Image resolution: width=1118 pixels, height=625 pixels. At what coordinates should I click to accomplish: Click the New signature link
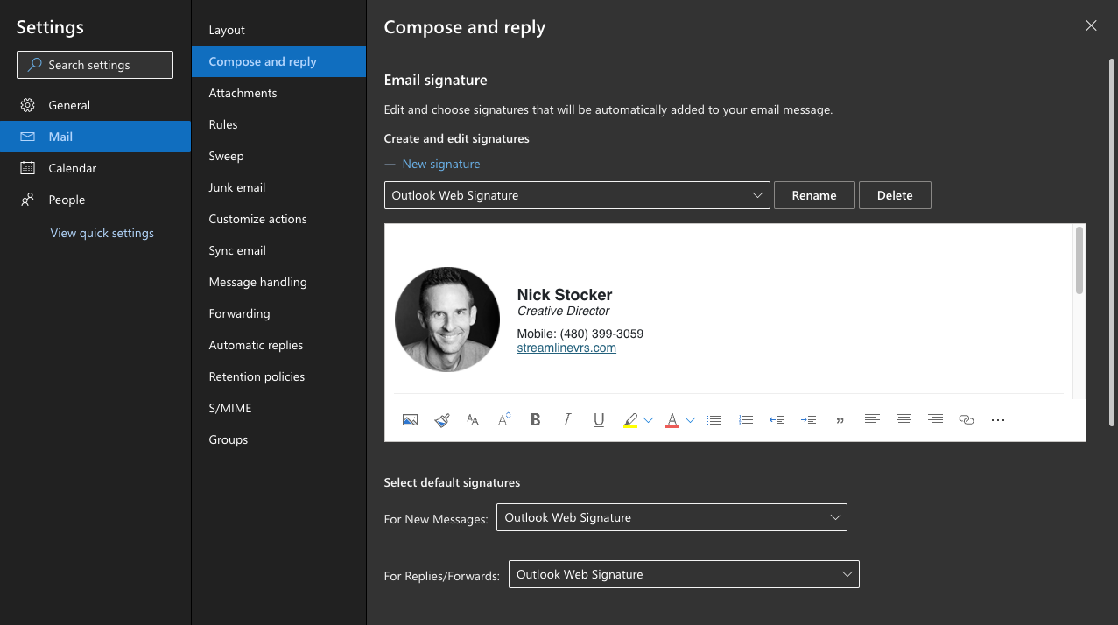pyautogui.click(x=432, y=164)
